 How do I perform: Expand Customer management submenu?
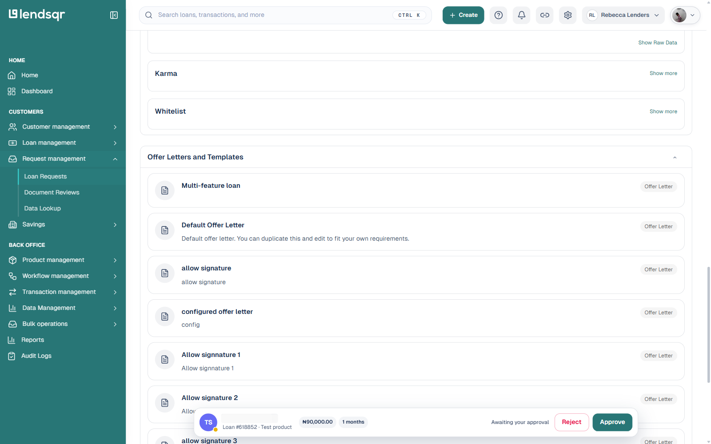(x=115, y=127)
